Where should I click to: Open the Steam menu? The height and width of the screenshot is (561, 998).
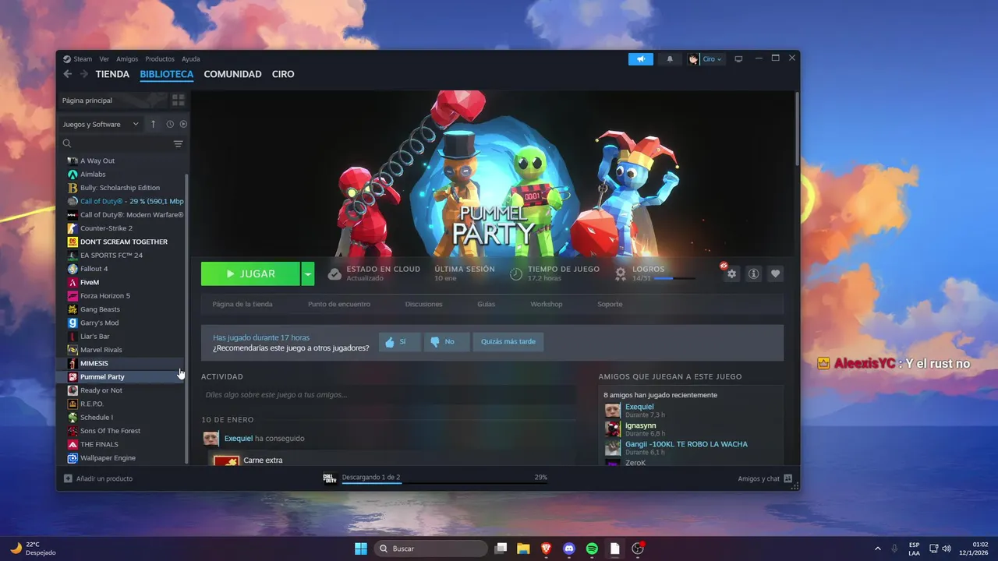pos(83,59)
